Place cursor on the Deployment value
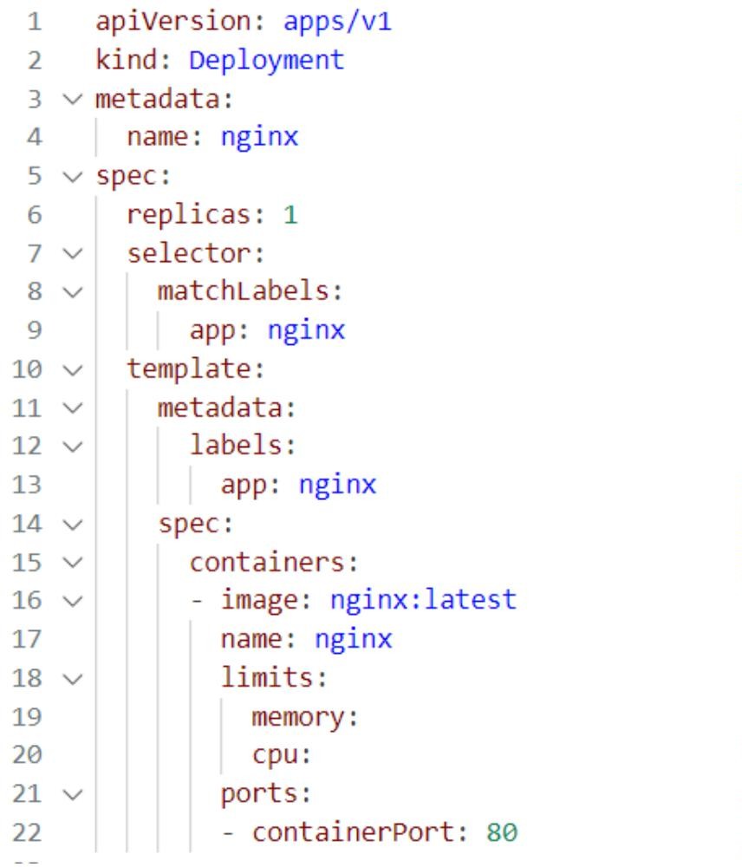The width and height of the screenshot is (742, 867). [x=266, y=61]
